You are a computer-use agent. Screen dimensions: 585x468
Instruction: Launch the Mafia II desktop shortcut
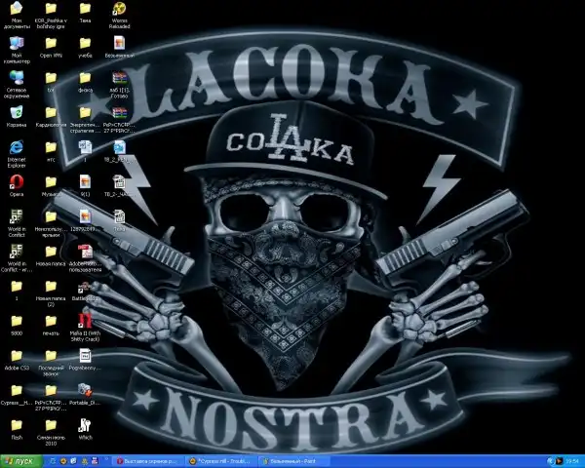click(x=86, y=318)
